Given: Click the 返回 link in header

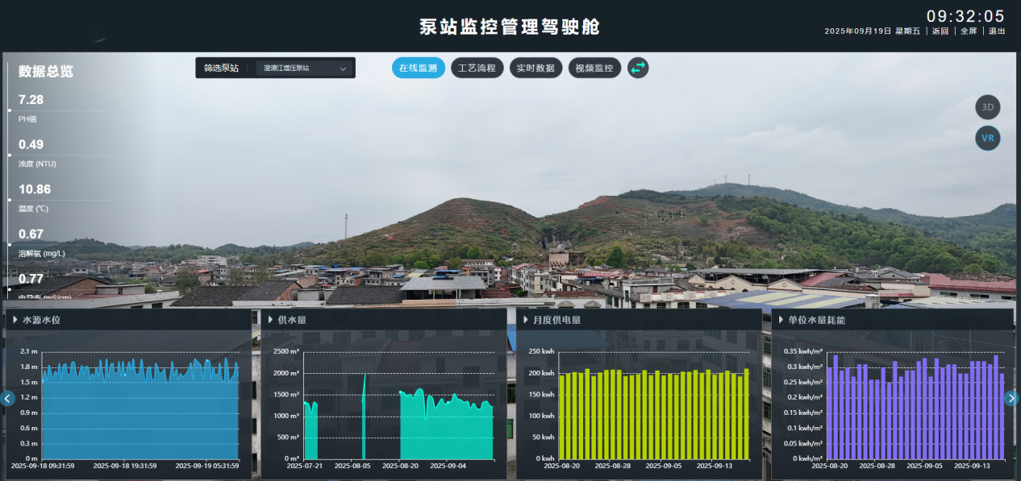Looking at the screenshot, I should pyautogui.click(x=940, y=31).
